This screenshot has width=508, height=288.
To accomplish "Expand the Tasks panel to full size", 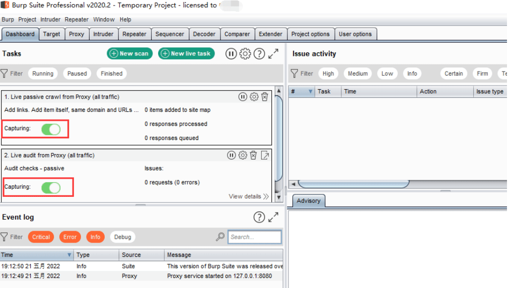I will point(273,54).
